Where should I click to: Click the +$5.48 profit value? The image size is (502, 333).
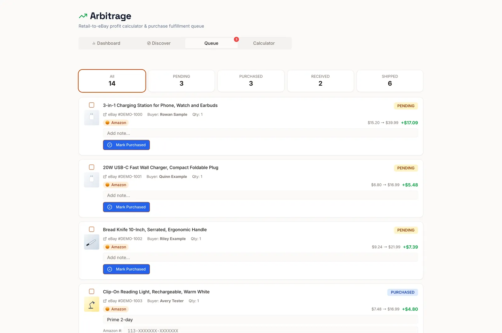410,185
